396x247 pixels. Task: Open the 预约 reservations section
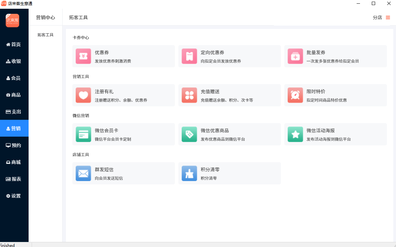tap(14, 145)
